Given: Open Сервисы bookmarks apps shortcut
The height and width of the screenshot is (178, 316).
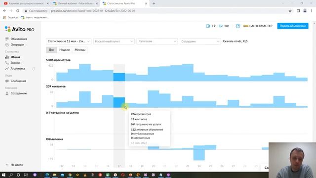Looking at the screenshot, I should point(10,17).
